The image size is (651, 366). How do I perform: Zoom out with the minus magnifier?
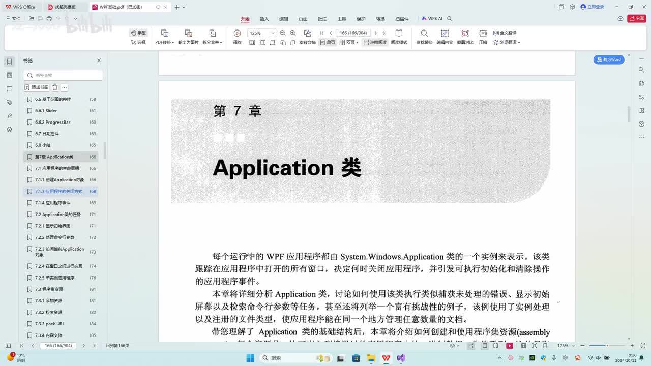click(x=283, y=33)
